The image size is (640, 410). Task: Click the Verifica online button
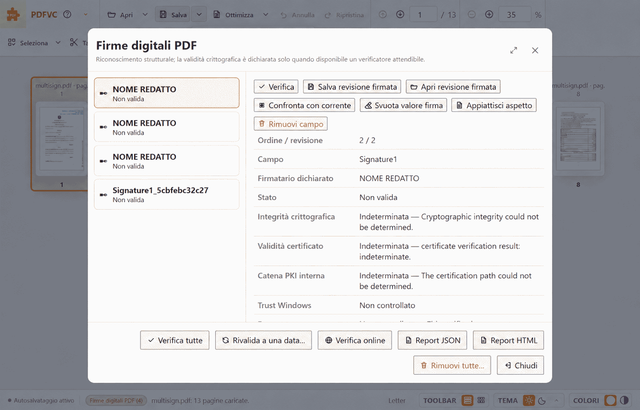(355, 340)
